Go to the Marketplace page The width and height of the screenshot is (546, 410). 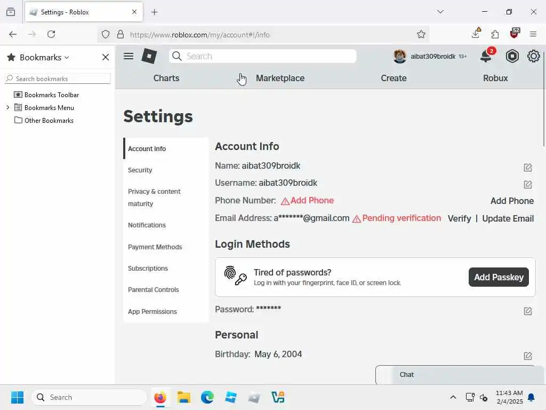click(280, 78)
